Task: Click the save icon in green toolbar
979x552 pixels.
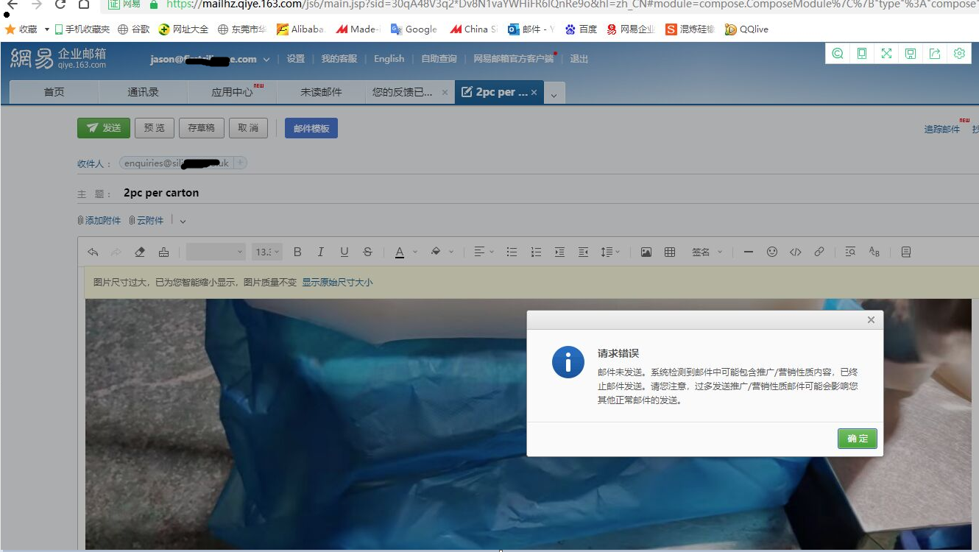Action: click(911, 53)
